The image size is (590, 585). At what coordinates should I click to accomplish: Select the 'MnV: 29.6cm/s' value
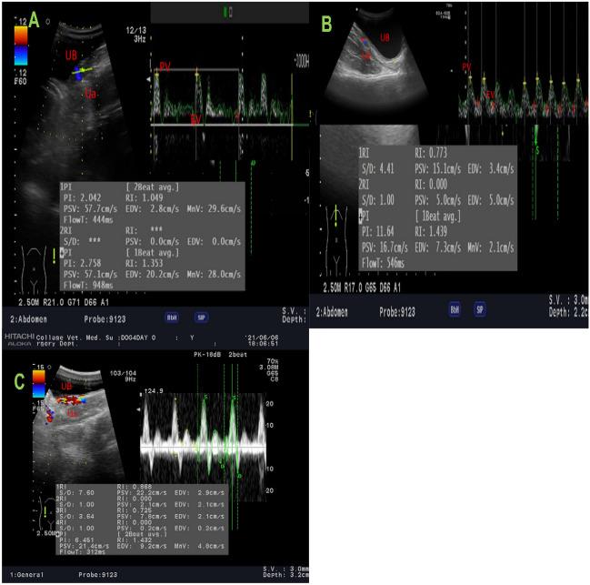coord(214,208)
